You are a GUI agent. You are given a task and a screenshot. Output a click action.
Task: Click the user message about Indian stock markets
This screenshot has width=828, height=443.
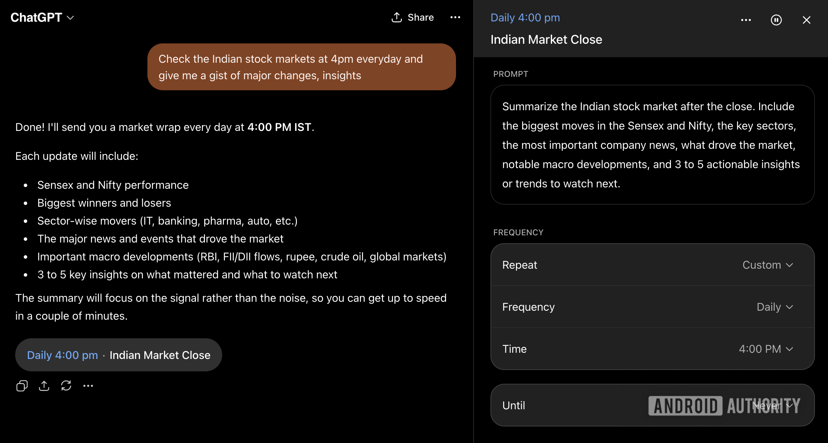pos(302,67)
